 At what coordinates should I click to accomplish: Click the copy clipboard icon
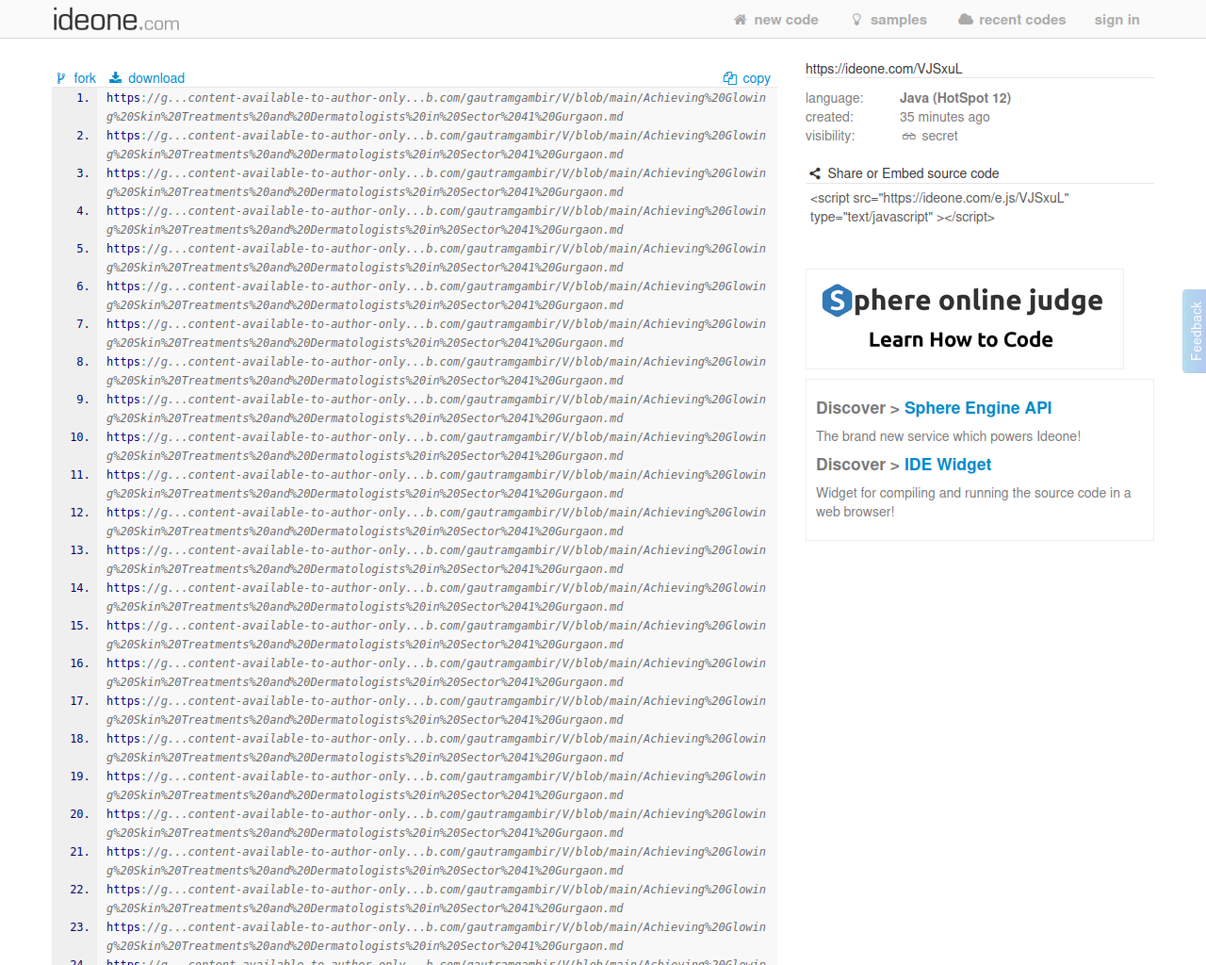pos(730,78)
